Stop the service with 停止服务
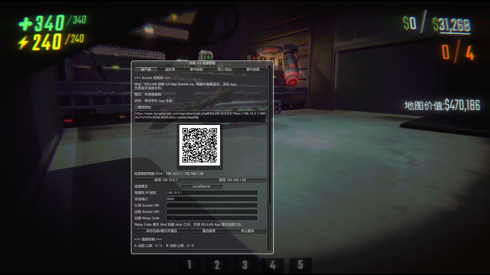 click(248, 231)
